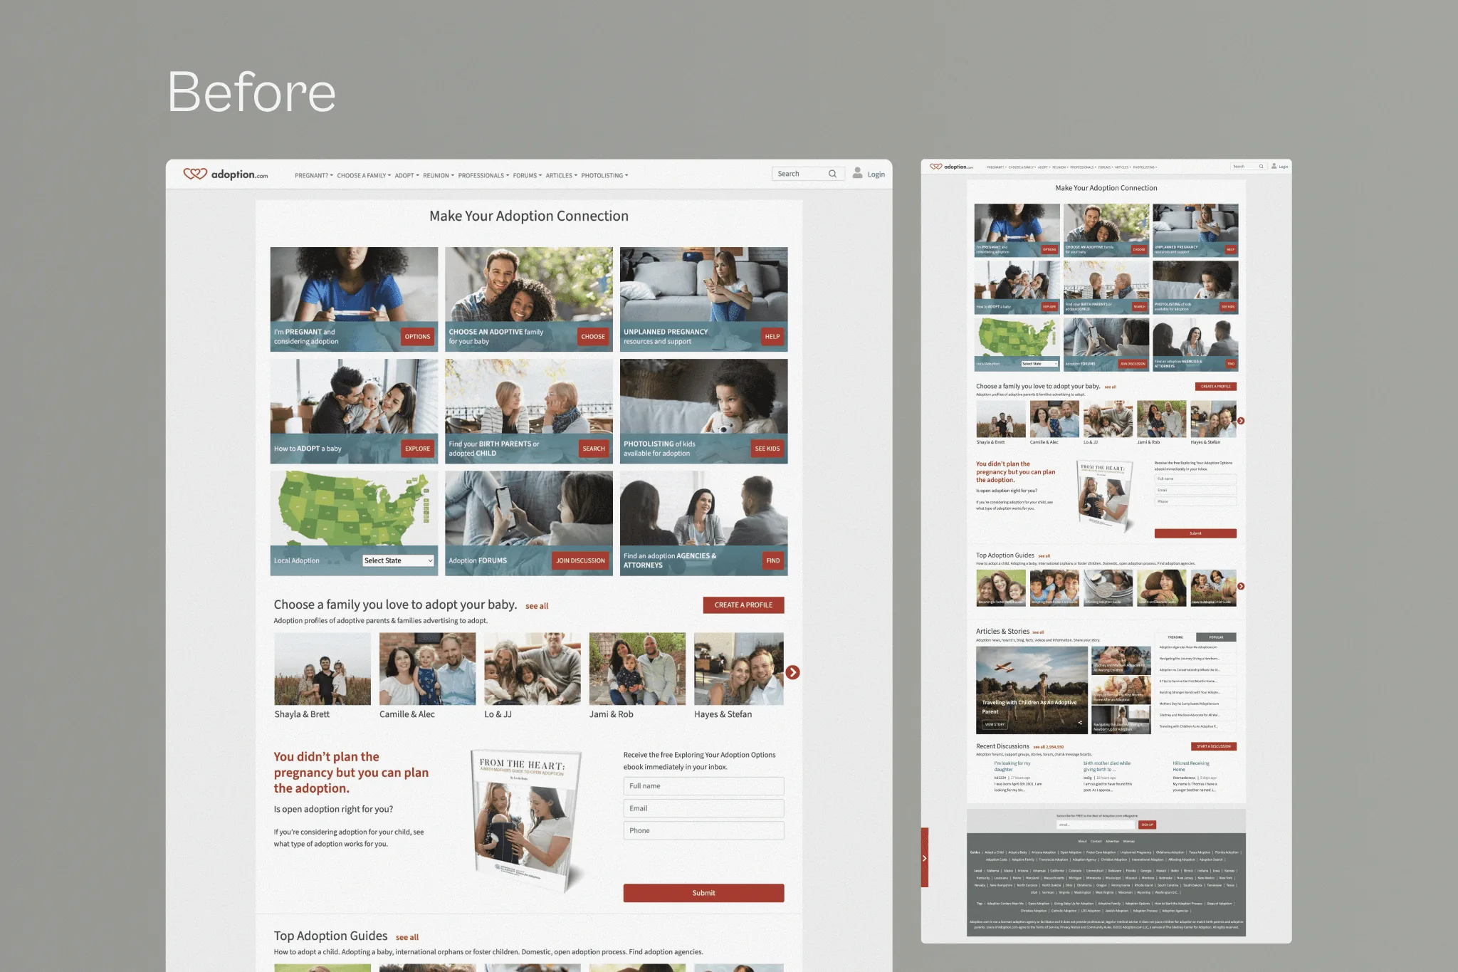The image size is (1458, 972).
Task: Open the ARTICLES nav menu
Action: [562, 175]
